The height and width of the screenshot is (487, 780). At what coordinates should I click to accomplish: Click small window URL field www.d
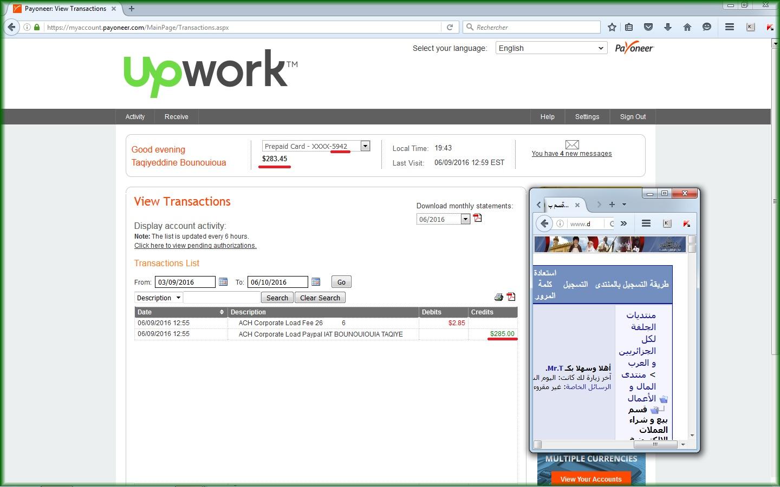(585, 223)
